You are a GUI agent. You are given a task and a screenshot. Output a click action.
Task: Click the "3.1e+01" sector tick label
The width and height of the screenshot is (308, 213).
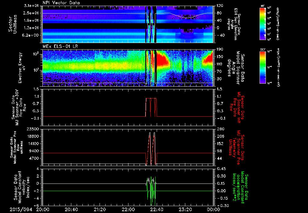pos(31,6)
